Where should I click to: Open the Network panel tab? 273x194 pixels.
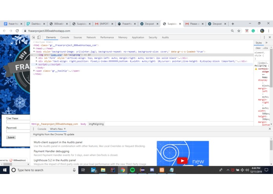coord(91,37)
